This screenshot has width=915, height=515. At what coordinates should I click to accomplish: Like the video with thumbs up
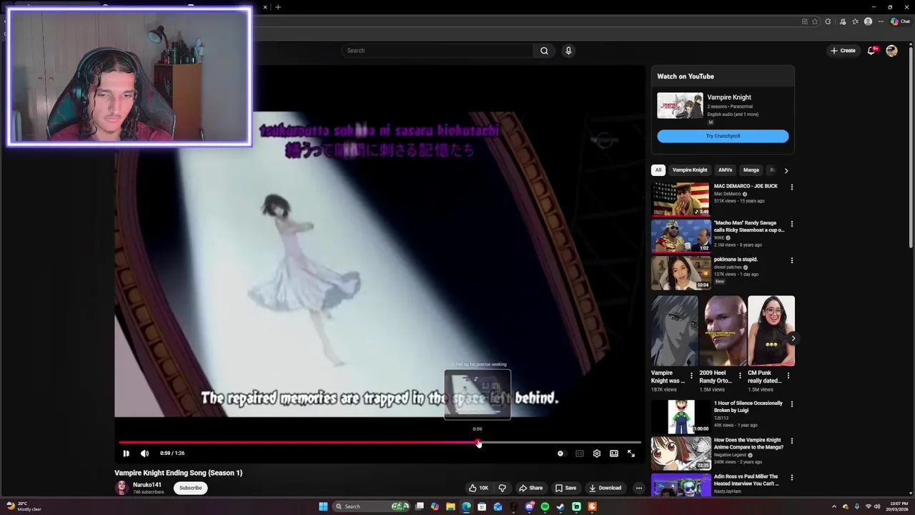[478, 488]
